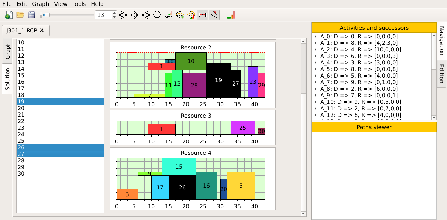Expand the A_5 activity entry
Image resolution: width=447 pixels, height=220 pixels.
coord(316,69)
